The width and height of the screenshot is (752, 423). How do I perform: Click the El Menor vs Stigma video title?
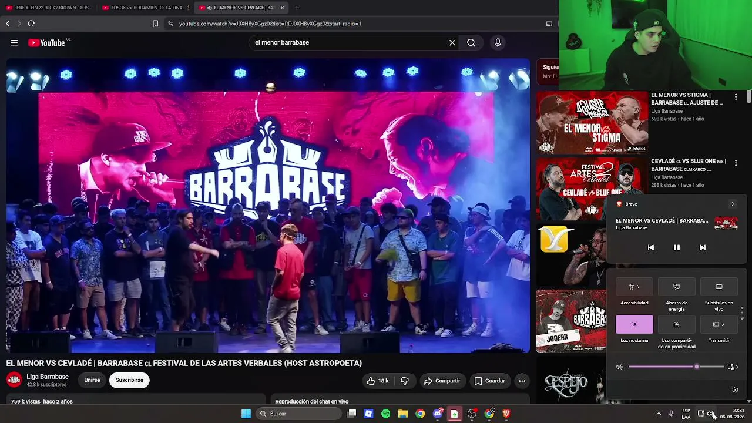click(x=687, y=99)
